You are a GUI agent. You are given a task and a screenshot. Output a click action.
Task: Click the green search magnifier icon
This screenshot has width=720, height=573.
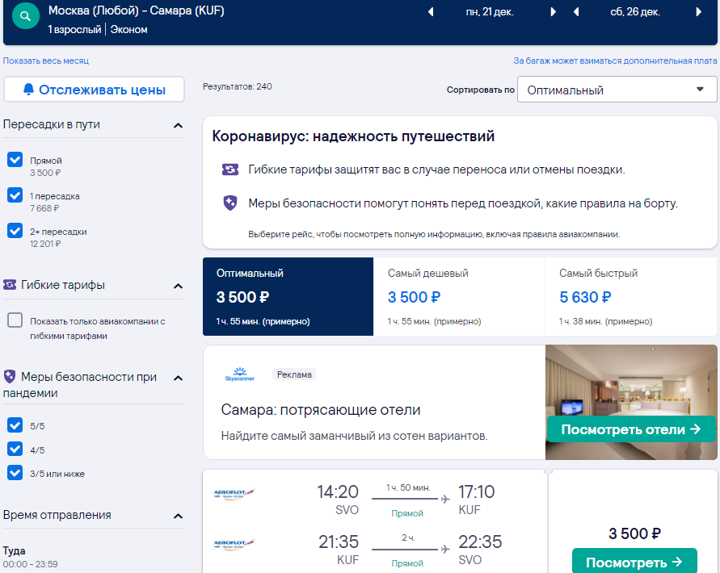tap(25, 16)
